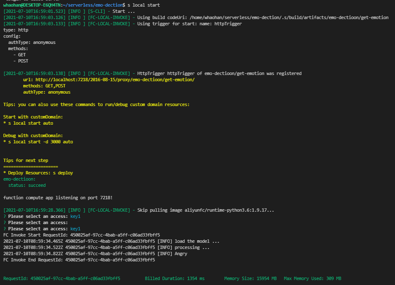Open the localhost proxy get-emotion URL
Screen dimensions: 395x285
(x=115, y=80)
